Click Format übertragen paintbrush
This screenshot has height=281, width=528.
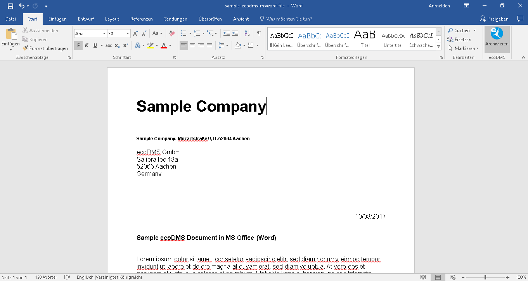(x=45, y=48)
